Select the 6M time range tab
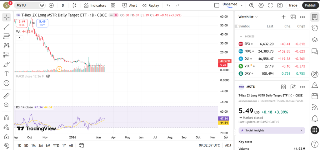This screenshot has width=320, height=150. pyautogui.click(x=48, y=145)
